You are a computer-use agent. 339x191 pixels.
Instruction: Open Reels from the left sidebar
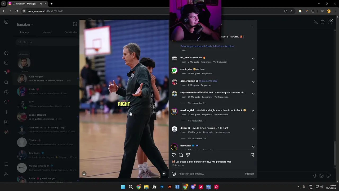[x=6, y=63]
